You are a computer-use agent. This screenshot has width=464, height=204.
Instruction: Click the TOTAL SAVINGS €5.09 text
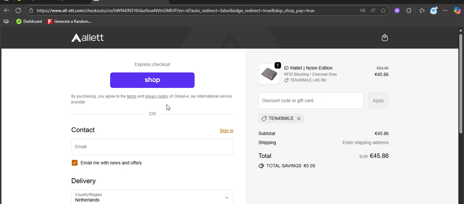[290, 166]
